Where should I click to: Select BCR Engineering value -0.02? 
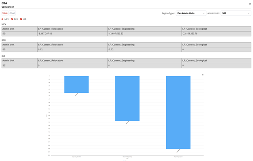pyautogui.click(x=111, y=49)
